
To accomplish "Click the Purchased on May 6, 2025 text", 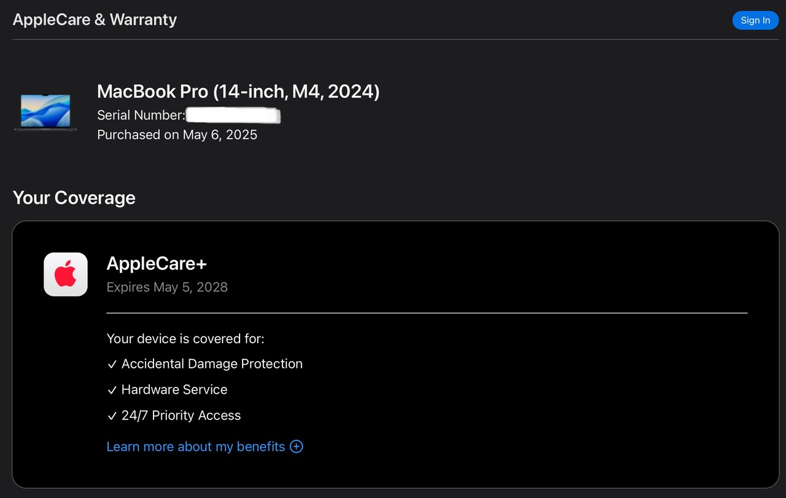I will (177, 134).
